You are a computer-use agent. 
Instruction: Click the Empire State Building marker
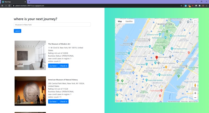[x=147, y=80]
